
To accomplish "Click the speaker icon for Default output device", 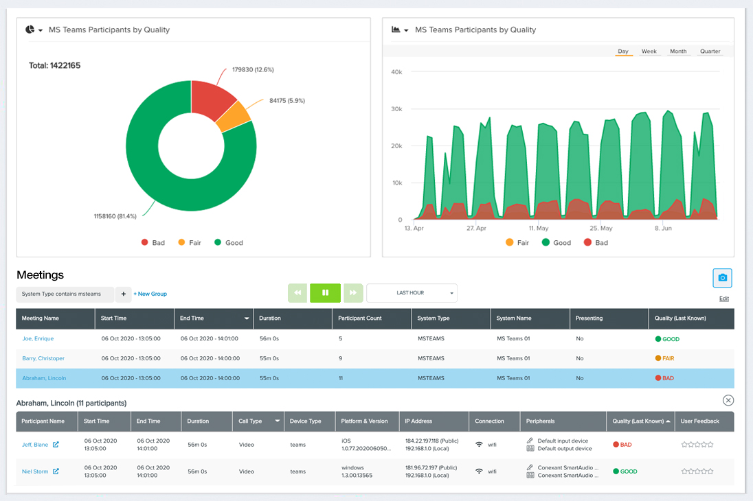I will [x=530, y=449].
